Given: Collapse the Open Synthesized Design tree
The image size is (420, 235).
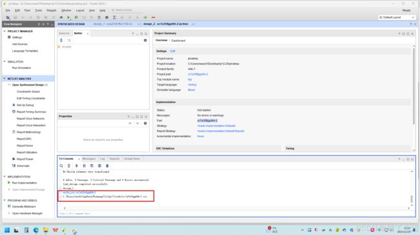Looking at the screenshot, I should point(9,85).
